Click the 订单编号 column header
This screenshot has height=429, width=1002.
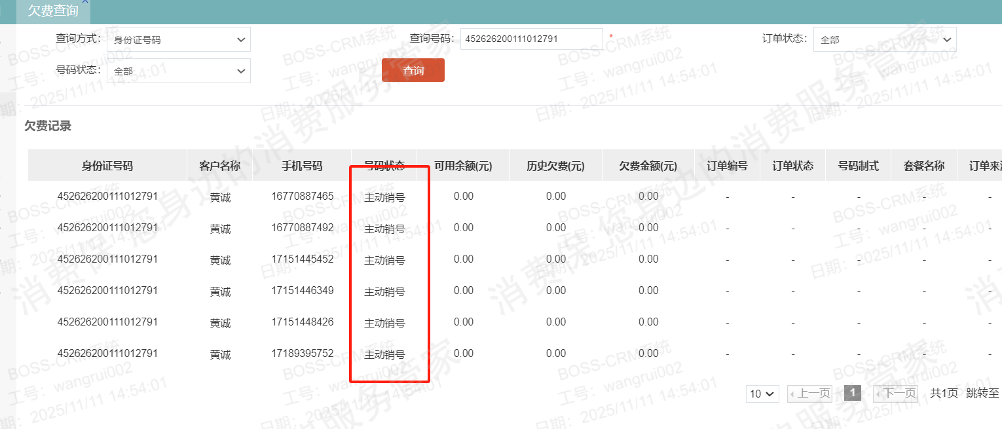coord(727,166)
